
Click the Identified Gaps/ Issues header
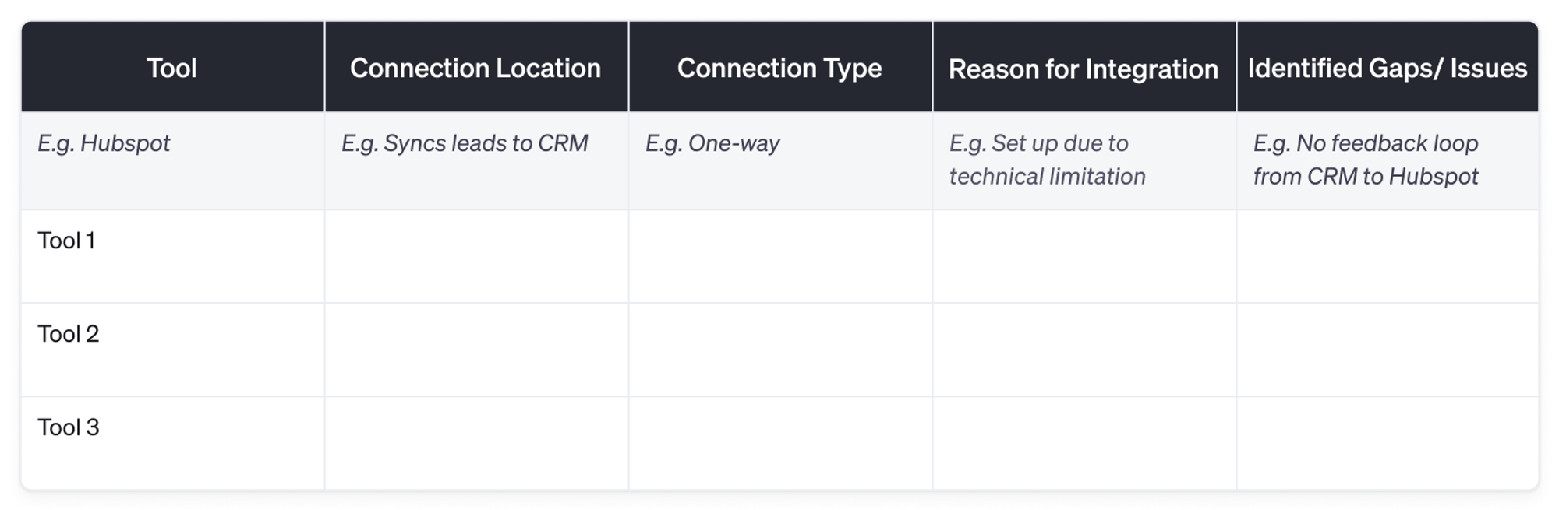[1388, 68]
